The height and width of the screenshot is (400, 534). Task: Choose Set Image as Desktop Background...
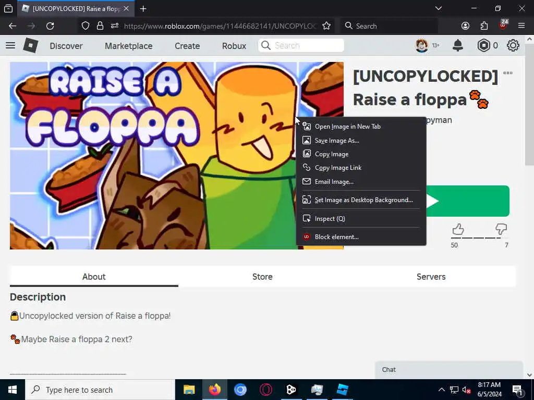361,200
